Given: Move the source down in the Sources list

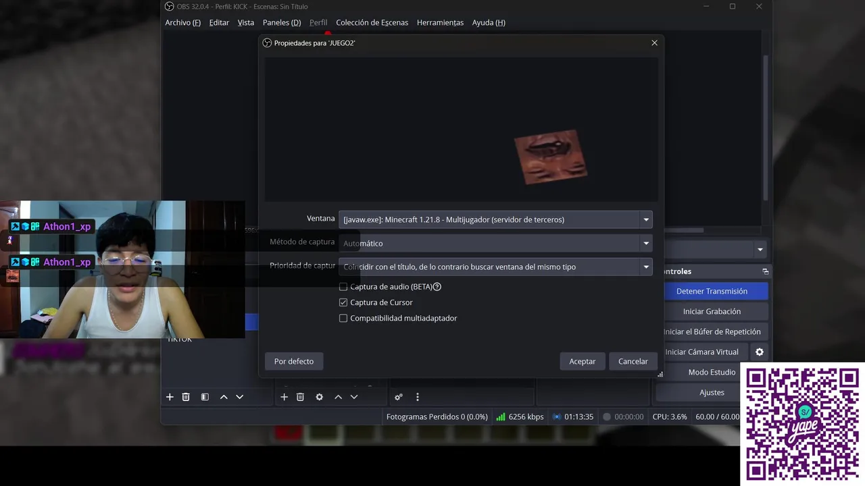Looking at the screenshot, I should (x=354, y=397).
